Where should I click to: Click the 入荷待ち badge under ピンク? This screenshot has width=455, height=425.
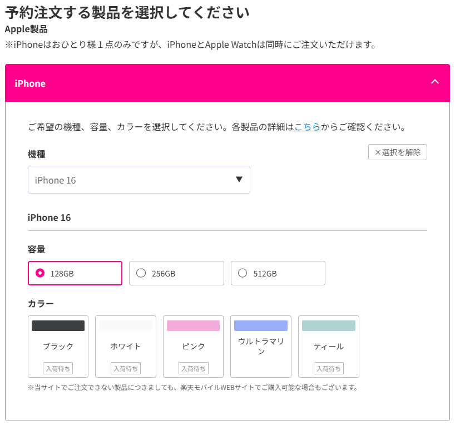pos(192,368)
